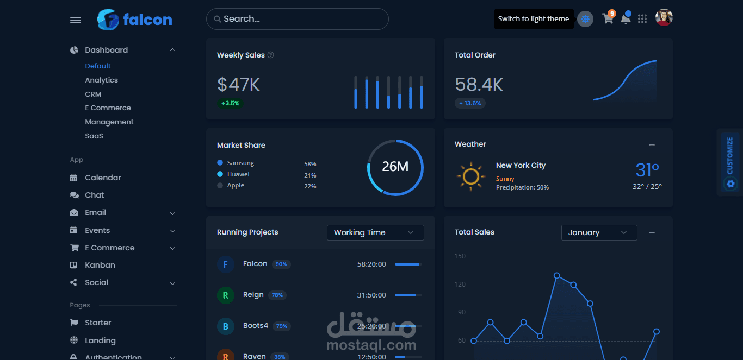Click the Falcon project F avatar
Screen dimensions: 743x360
225,264
